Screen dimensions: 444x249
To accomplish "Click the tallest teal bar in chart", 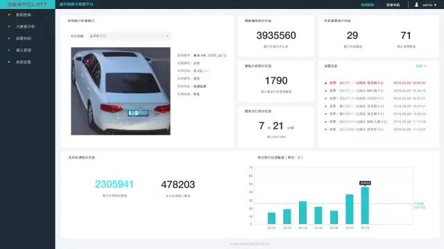I will (365, 205).
